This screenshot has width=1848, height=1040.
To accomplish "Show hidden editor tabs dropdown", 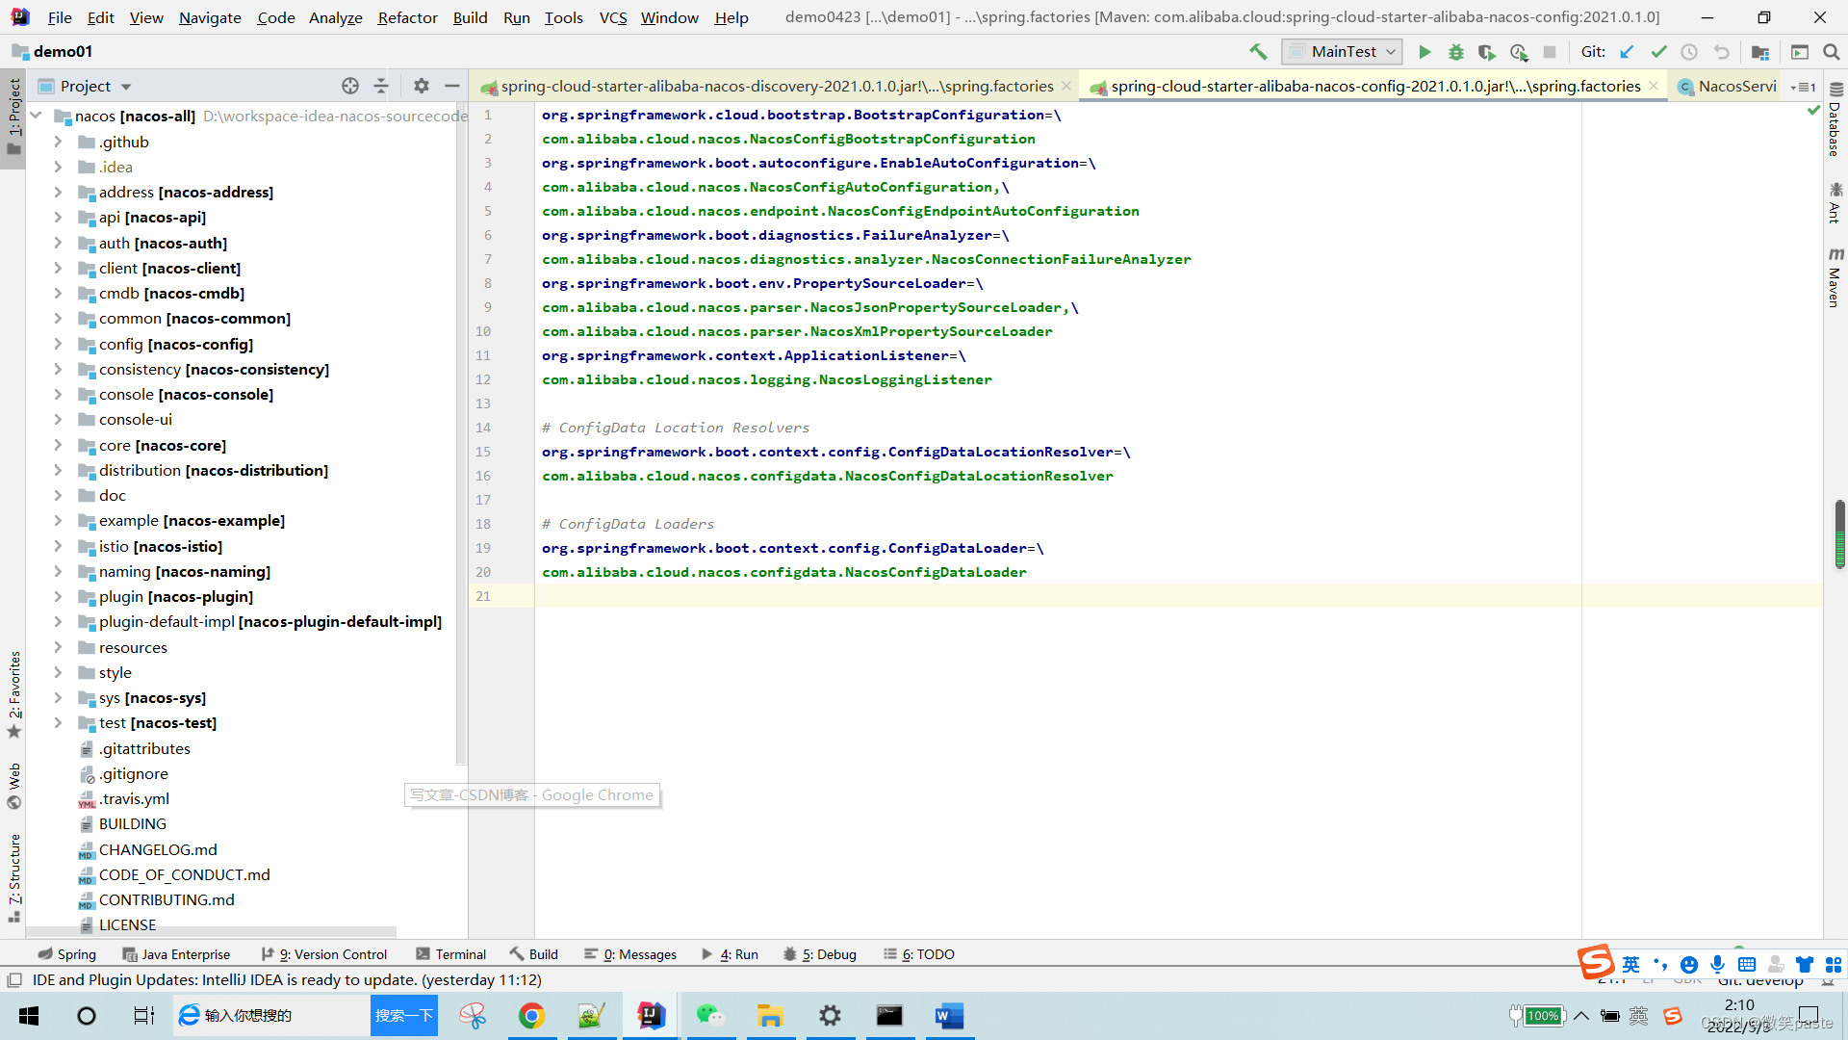I will pos(1803,87).
